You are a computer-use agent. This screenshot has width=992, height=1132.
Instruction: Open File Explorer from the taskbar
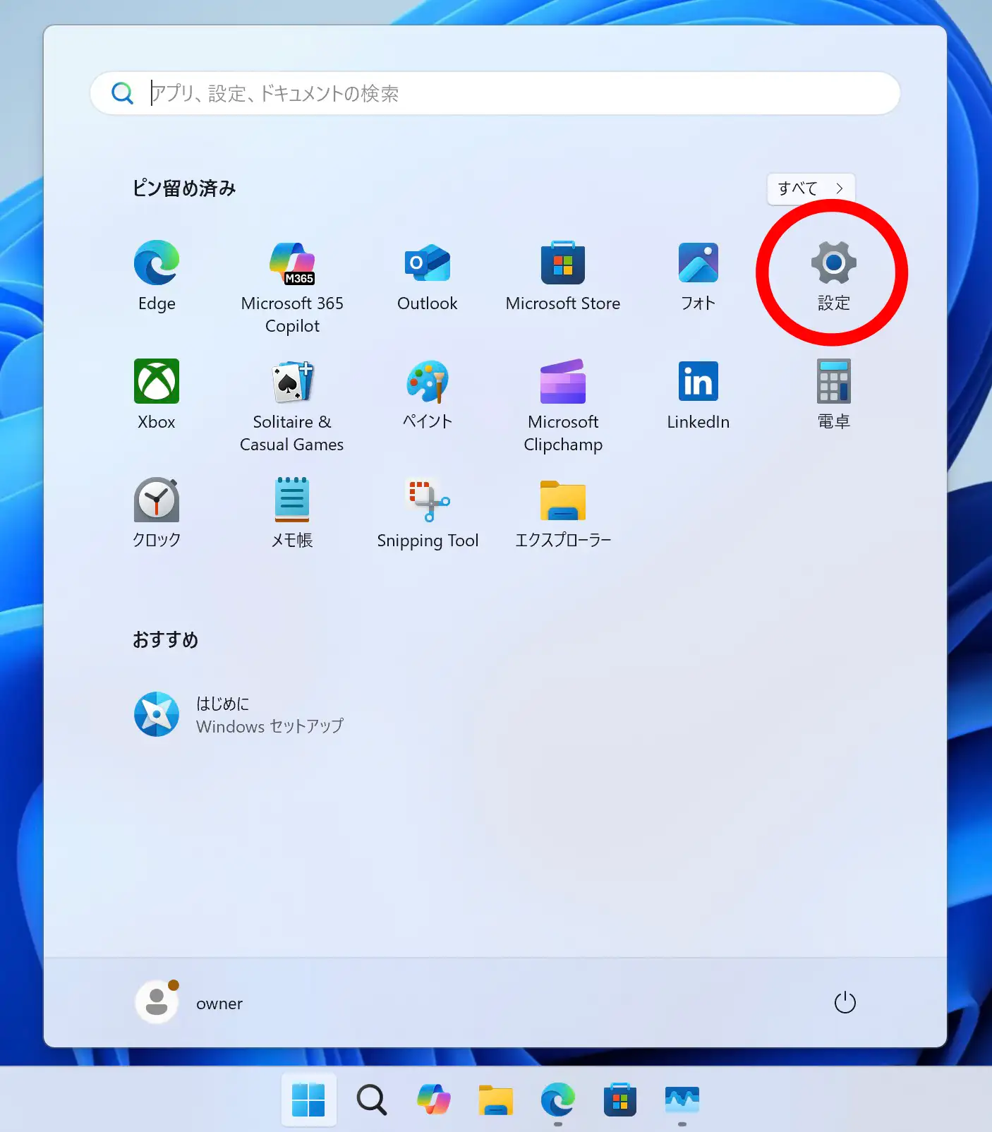pos(495,1100)
